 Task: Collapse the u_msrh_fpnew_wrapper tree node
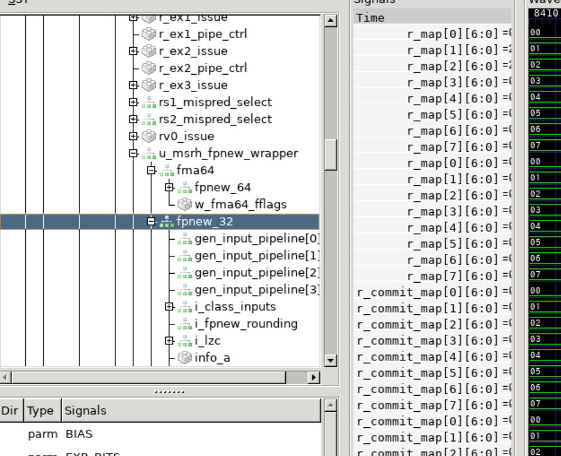tap(133, 154)
